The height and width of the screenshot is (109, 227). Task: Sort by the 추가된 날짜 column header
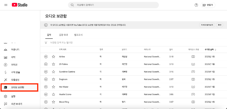point(211,50)
